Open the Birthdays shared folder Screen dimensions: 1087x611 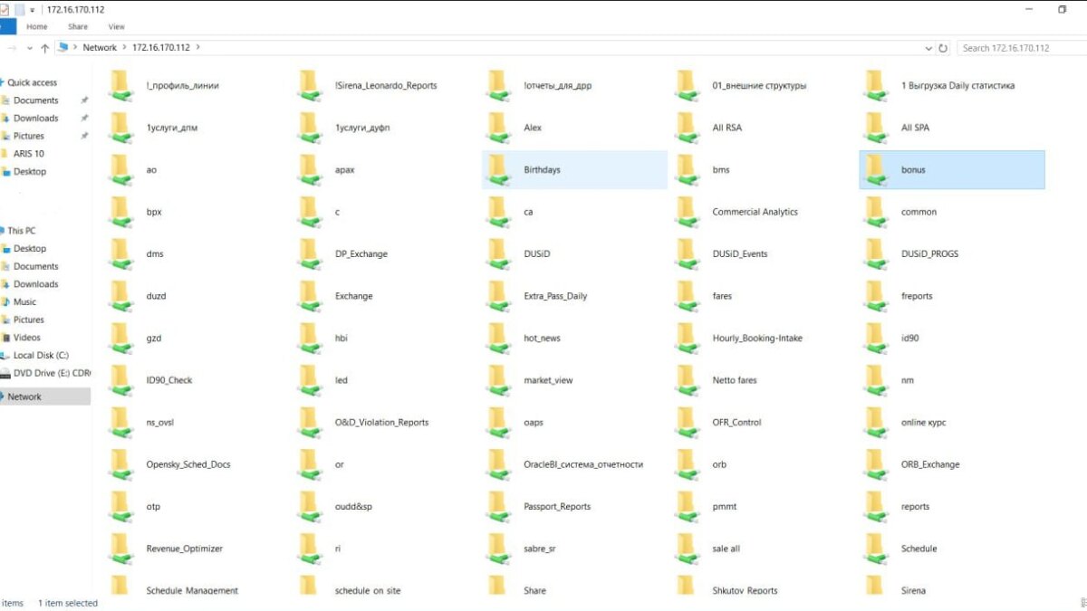[x=542, y=170]
